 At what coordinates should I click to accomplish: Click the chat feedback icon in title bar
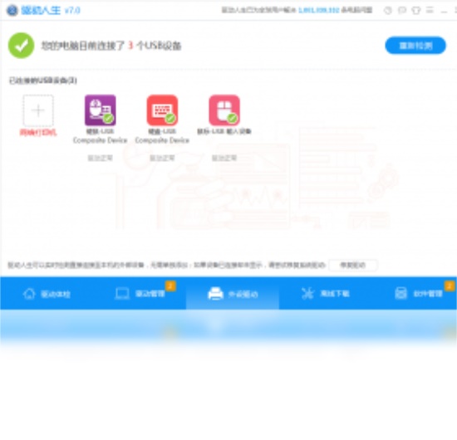[x=402, y=11]
